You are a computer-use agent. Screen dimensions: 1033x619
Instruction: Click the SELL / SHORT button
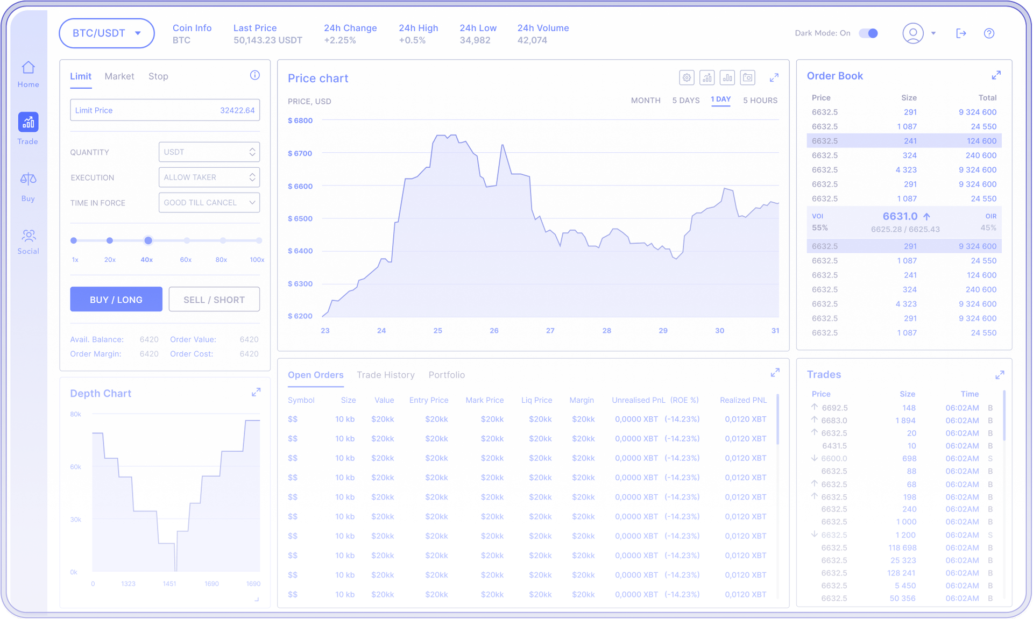[214, 299]
